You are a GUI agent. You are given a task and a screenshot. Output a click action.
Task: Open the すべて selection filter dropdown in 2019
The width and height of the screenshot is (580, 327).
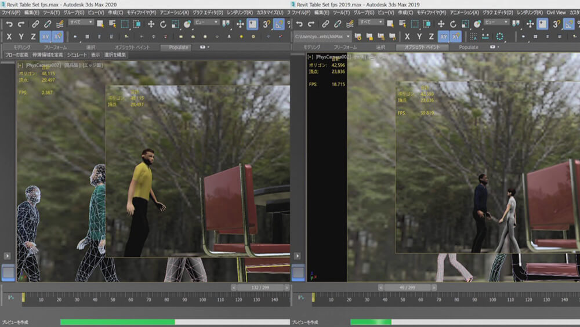pyautogui.click(x=371, y=22)
